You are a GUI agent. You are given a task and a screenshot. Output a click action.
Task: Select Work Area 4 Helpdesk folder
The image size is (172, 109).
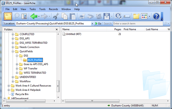coord(28,90)
